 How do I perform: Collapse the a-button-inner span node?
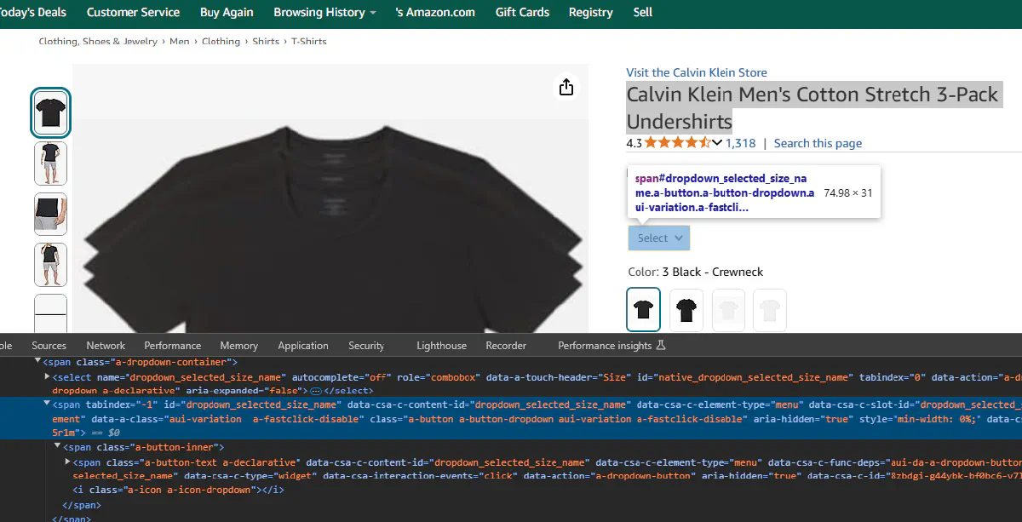(57, 447)
